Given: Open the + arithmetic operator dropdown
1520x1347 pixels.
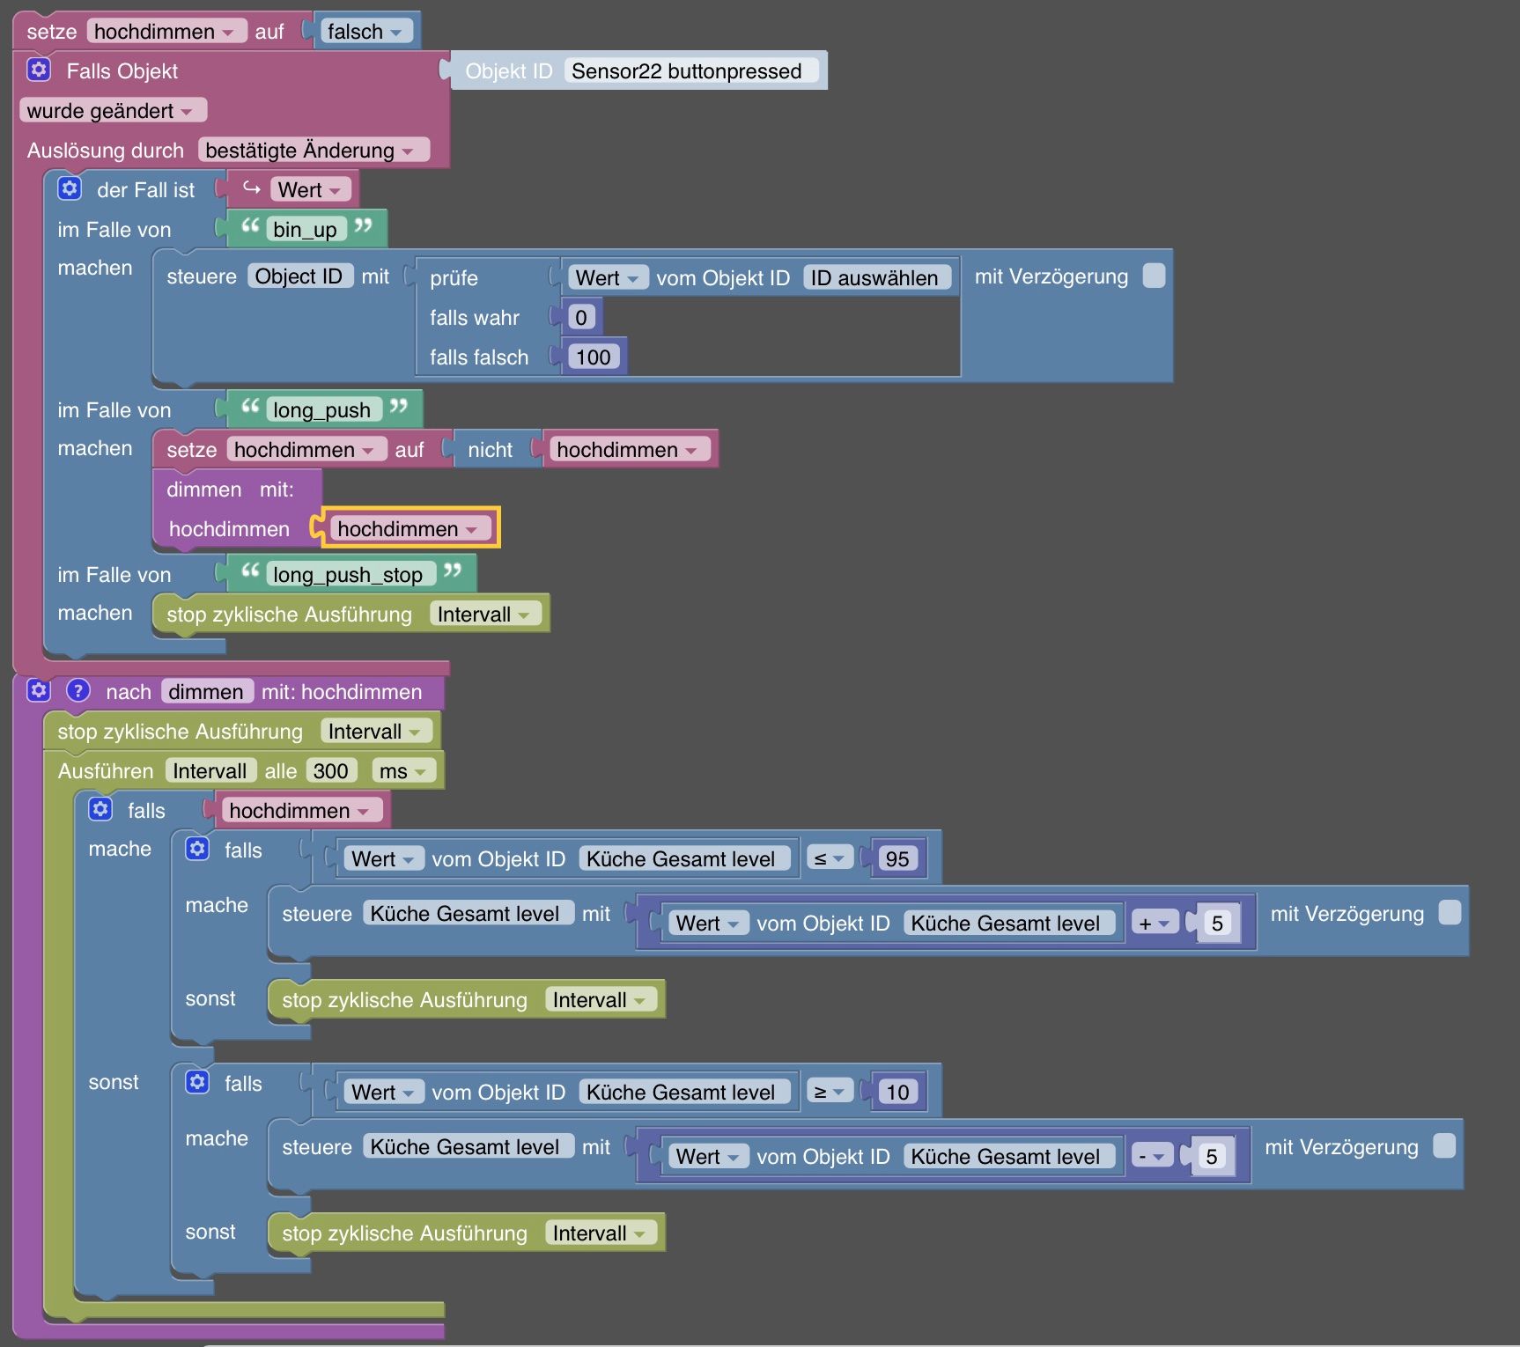Looking at the screenshot, I should click(1155, 923).
